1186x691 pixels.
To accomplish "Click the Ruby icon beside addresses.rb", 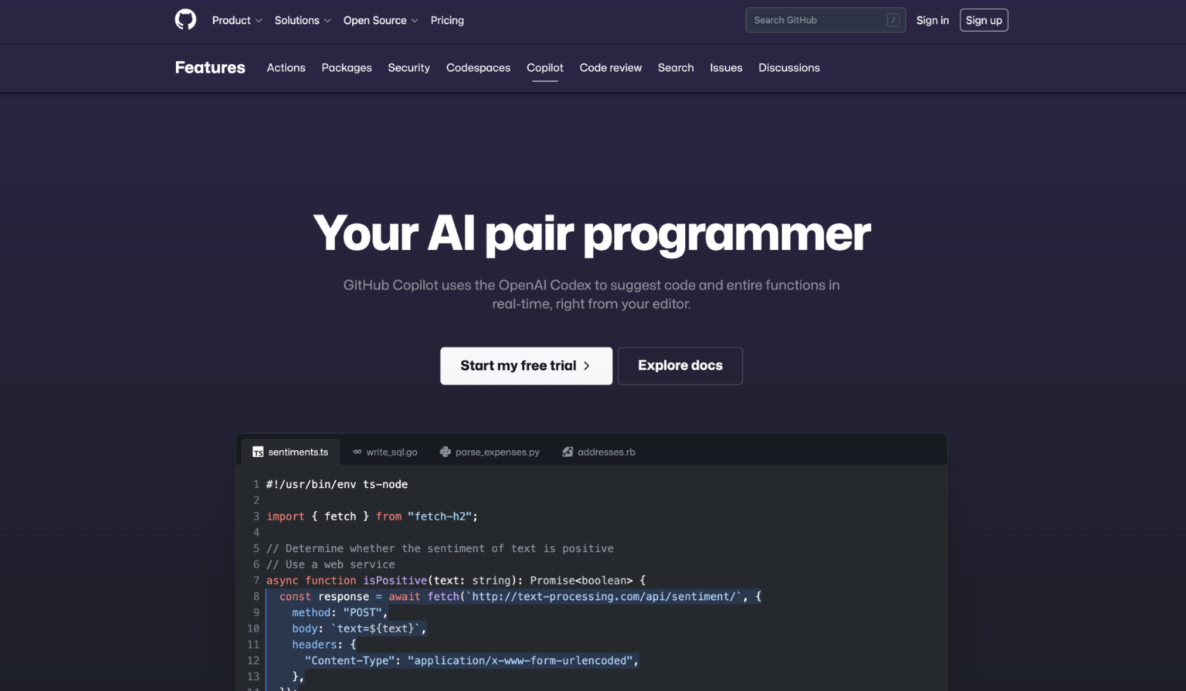I will pos(568,452).
